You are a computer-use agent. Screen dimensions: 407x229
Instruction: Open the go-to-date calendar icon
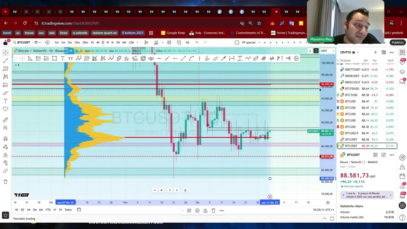pyautogui.click(x=79, y=210)
